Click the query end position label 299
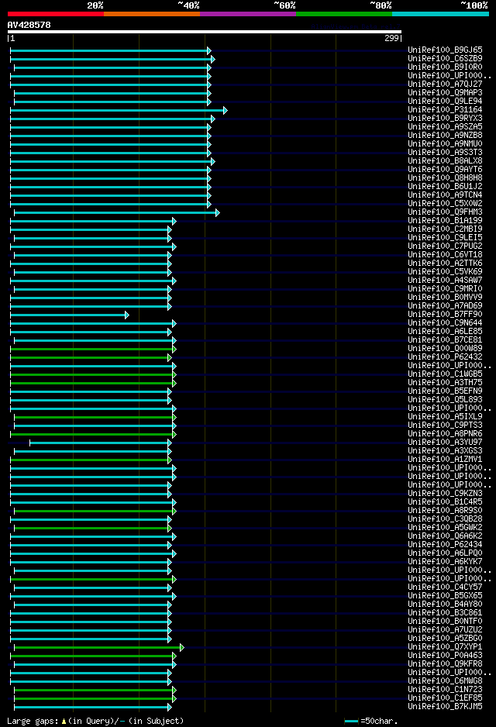 coord(391,39)
